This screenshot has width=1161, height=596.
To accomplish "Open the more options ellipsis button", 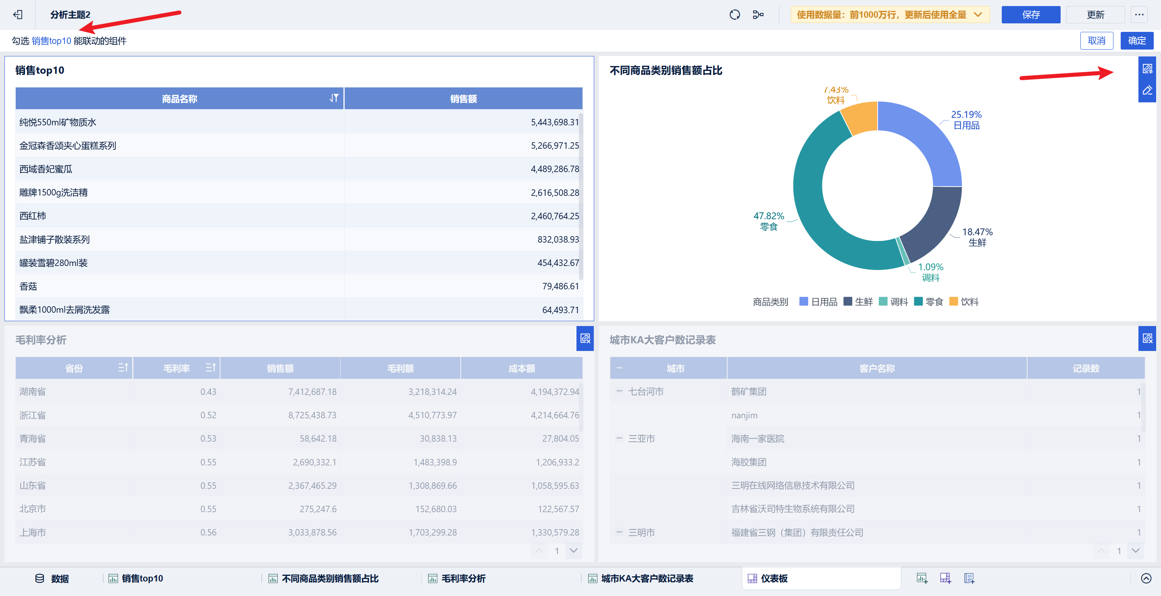I will pos(1139,15).
